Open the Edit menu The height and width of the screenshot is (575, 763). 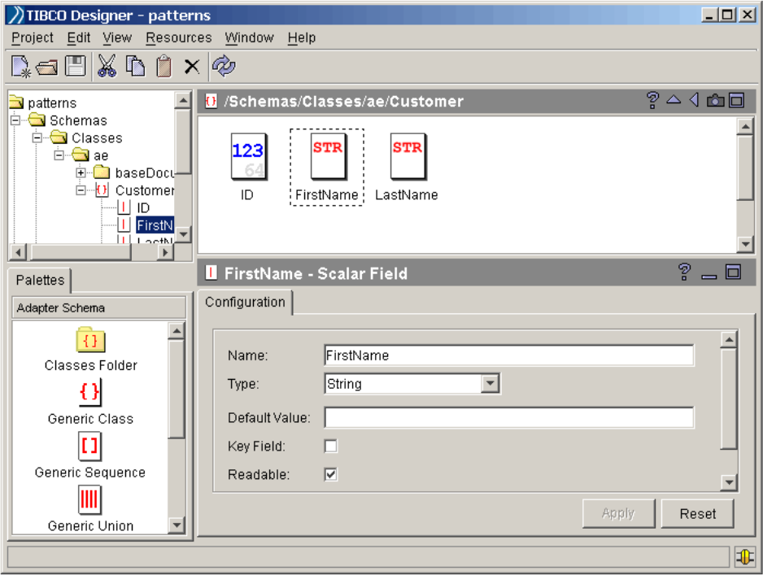tap(79, 37)
